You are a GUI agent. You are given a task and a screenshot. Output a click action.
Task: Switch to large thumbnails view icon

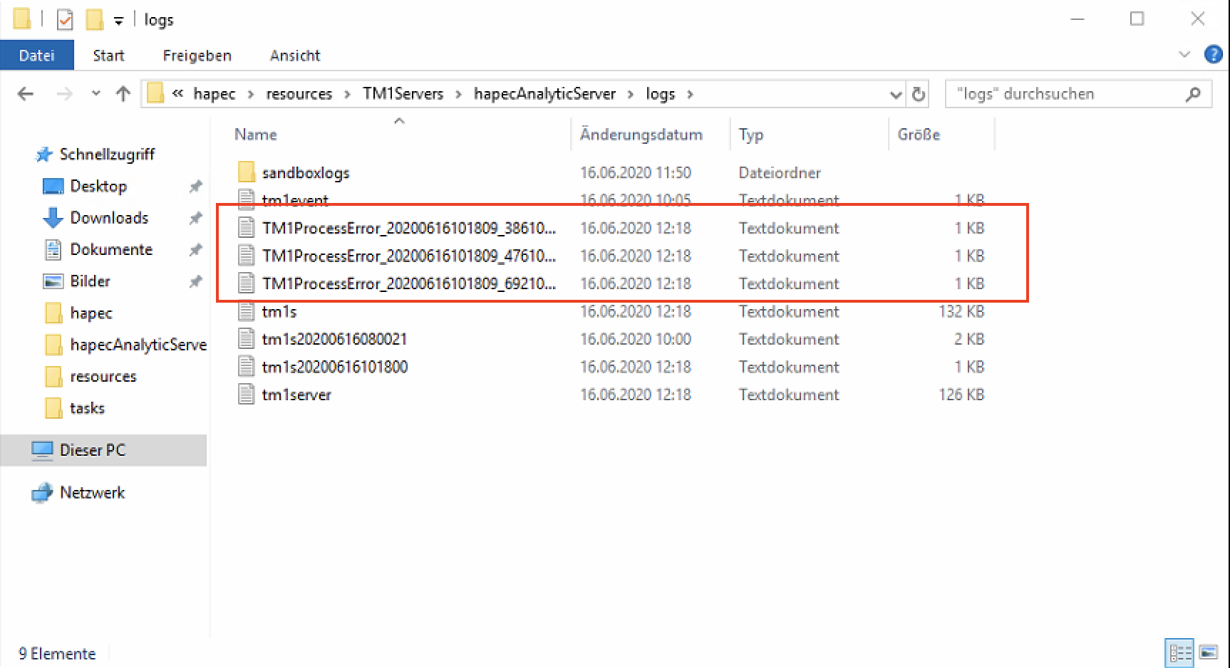[1209, 652]
